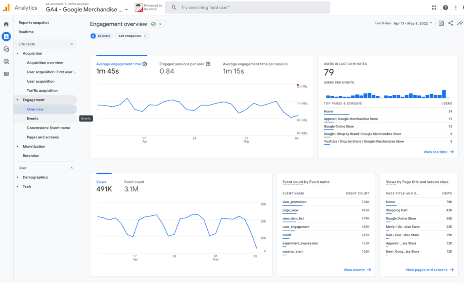The width and height of the screenshot is (465, 284).
Task: Click the customize report edit icon
Action: coord(441,23)
